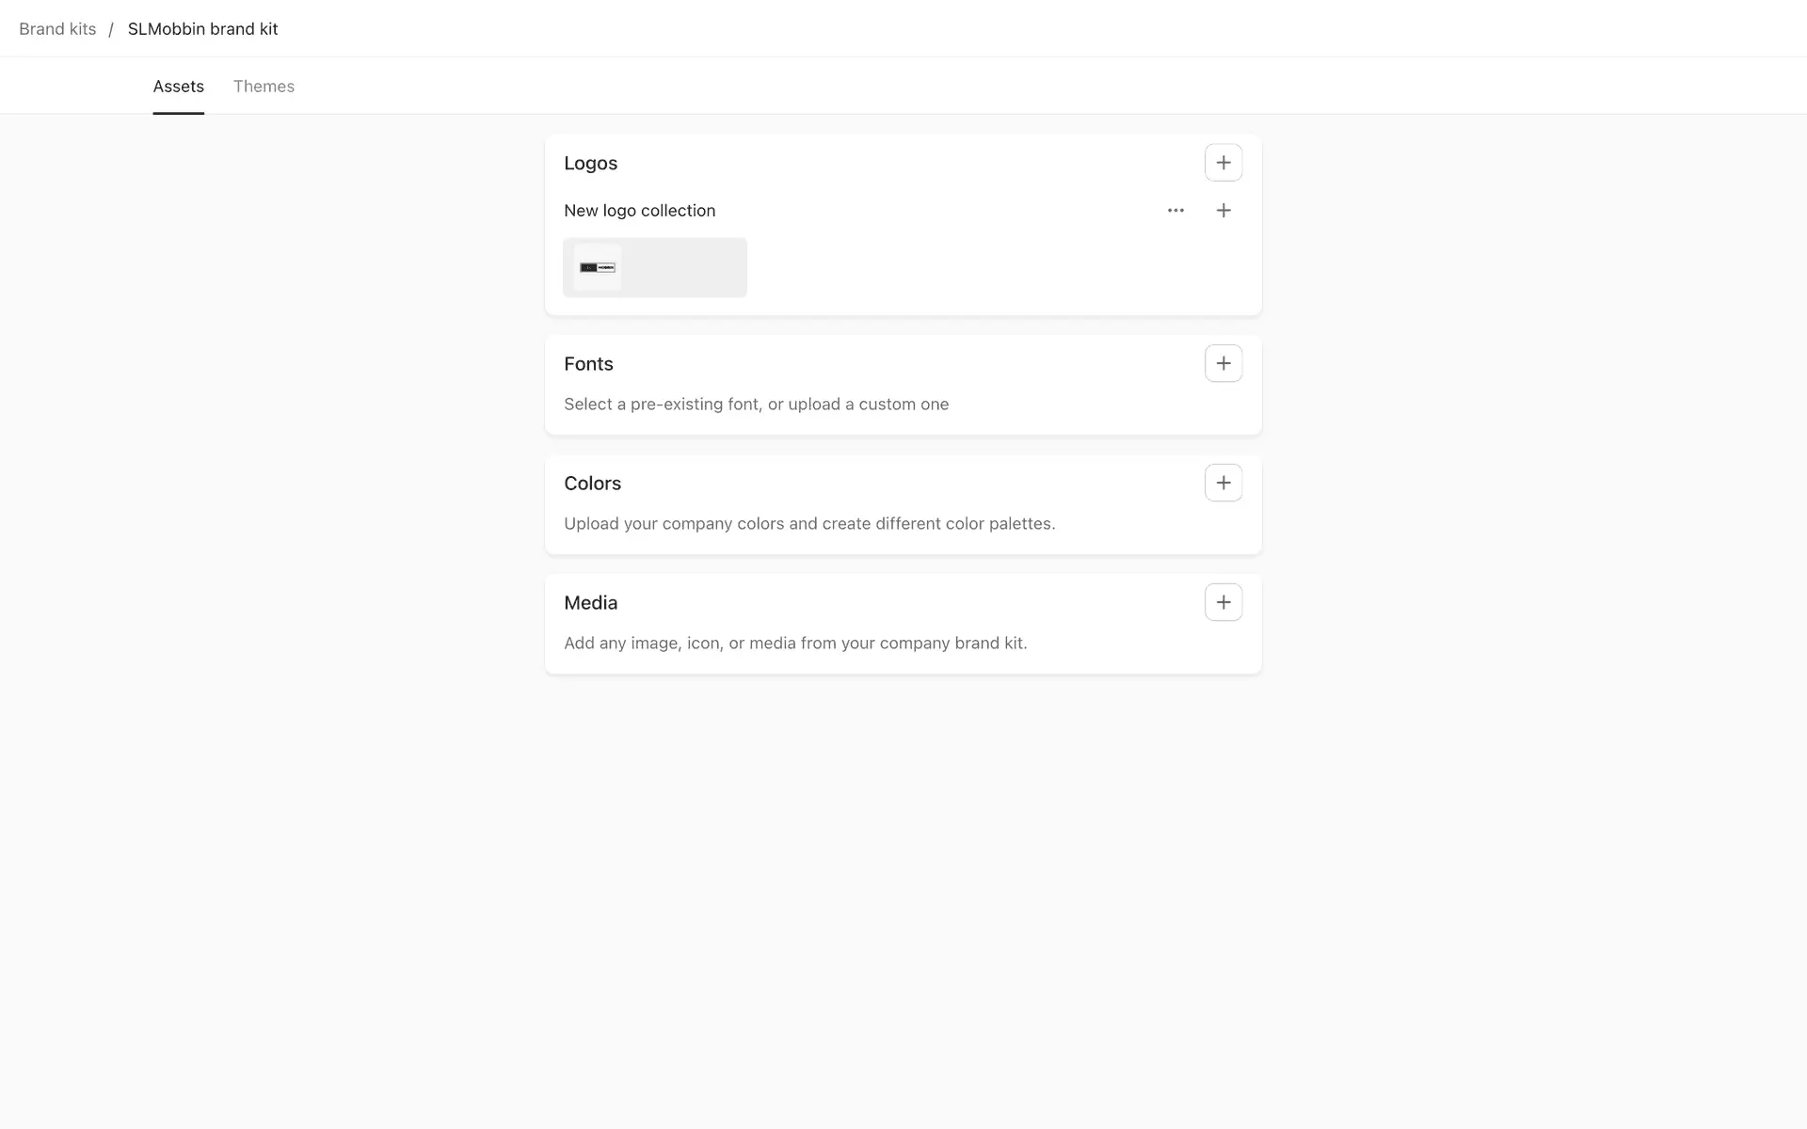Screen dimensions: 1807x1129
Task: Select the Assets tab
Action: pyautogui.click(x=178, y=87)
